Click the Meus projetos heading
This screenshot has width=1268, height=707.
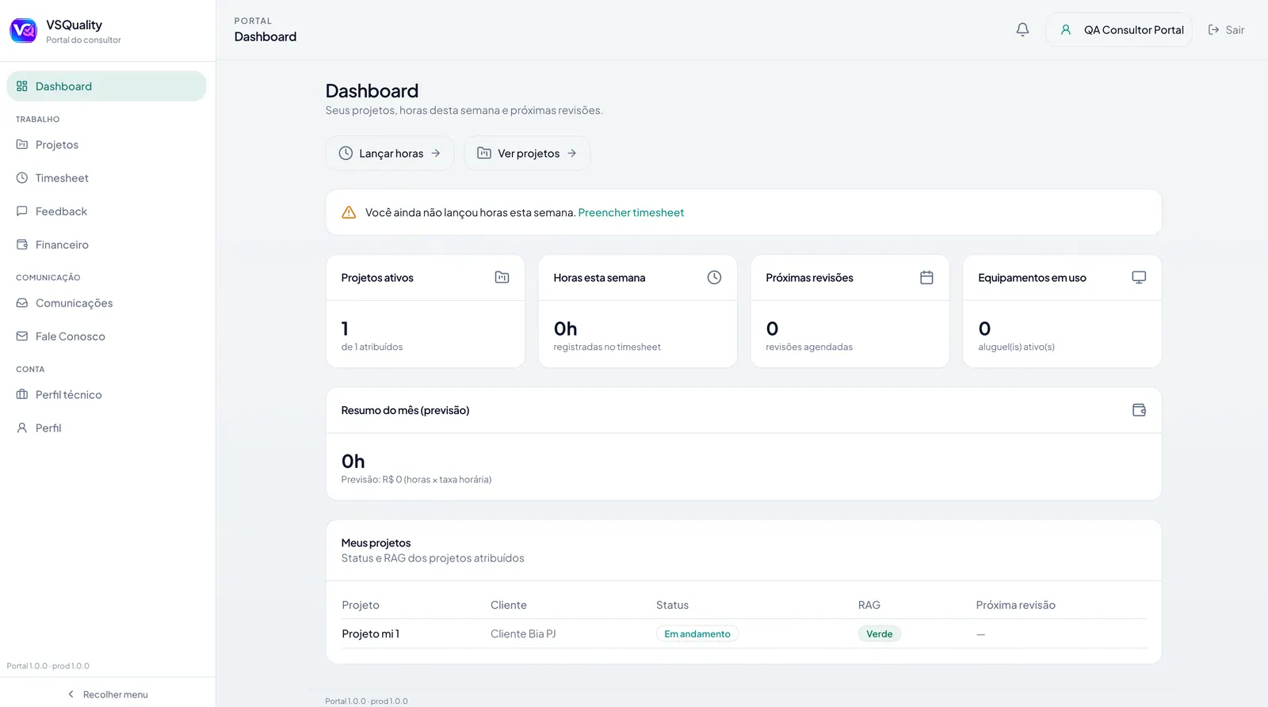click(x=376, y=543)
